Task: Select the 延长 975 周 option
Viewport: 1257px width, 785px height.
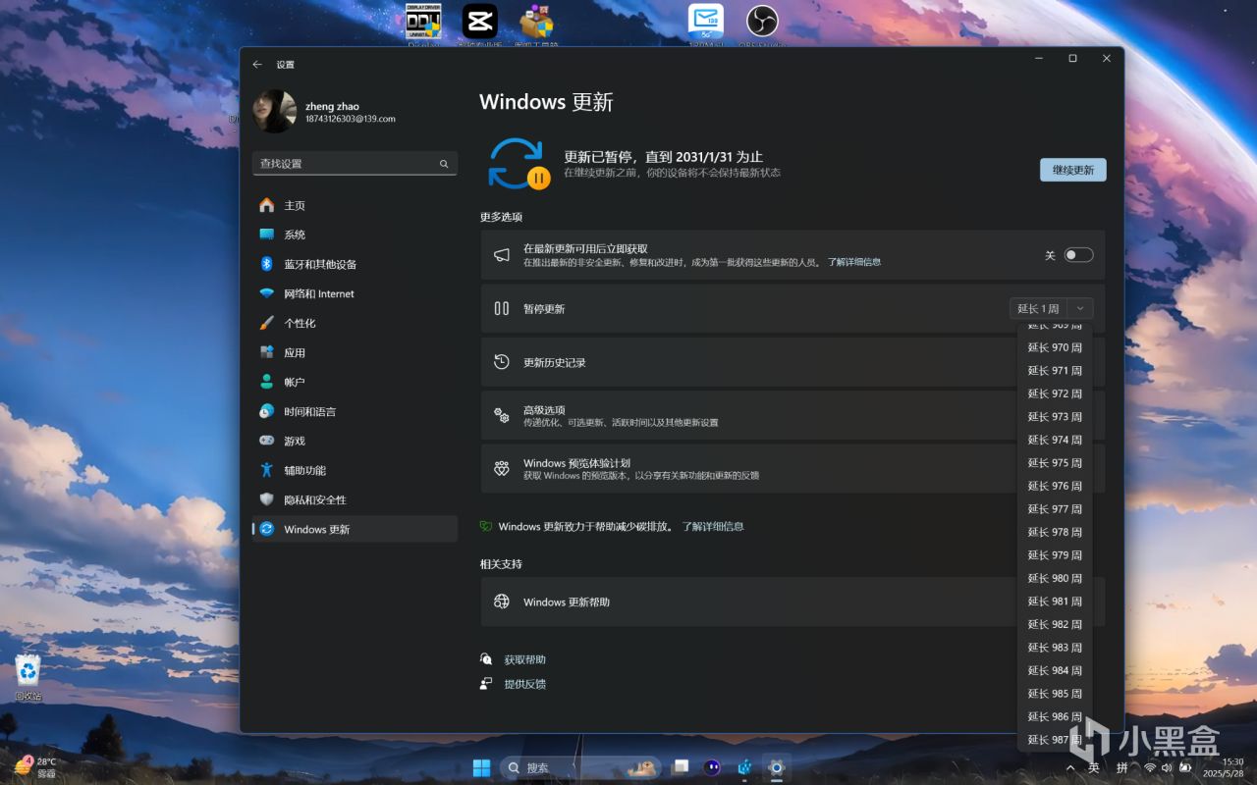Action: (x=1055, y=463)
